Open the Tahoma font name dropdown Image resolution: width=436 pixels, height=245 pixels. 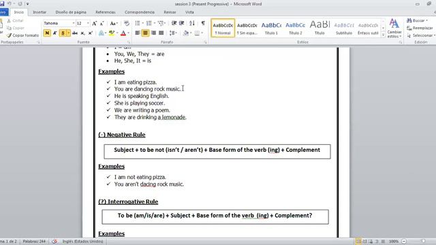pyautogui.click(x=74, y=23)
